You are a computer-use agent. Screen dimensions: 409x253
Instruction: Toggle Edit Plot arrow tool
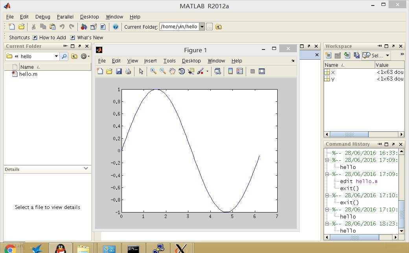(x=141, y=71)
